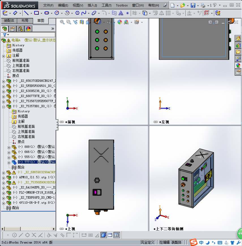
Task: Click the Sogou input method tray icon
Action: [x=194, y=242]
